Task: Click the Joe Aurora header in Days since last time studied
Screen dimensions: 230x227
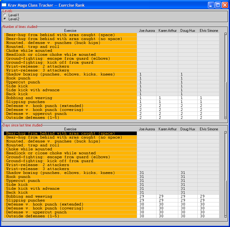Action: pyautogui.click(x=147, y=129)
